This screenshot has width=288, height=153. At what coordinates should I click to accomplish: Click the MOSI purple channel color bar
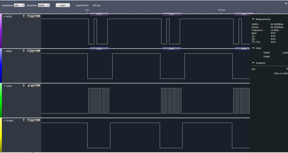click(1, 31)
